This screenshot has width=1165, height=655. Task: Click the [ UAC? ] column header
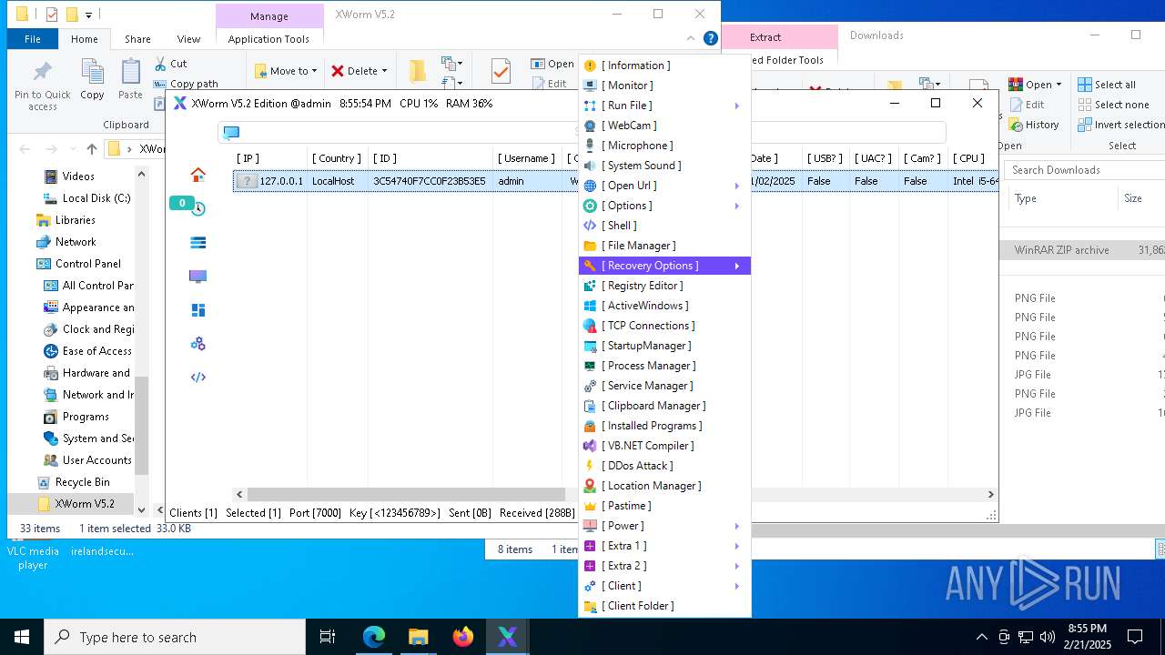(x=873, y=158)
